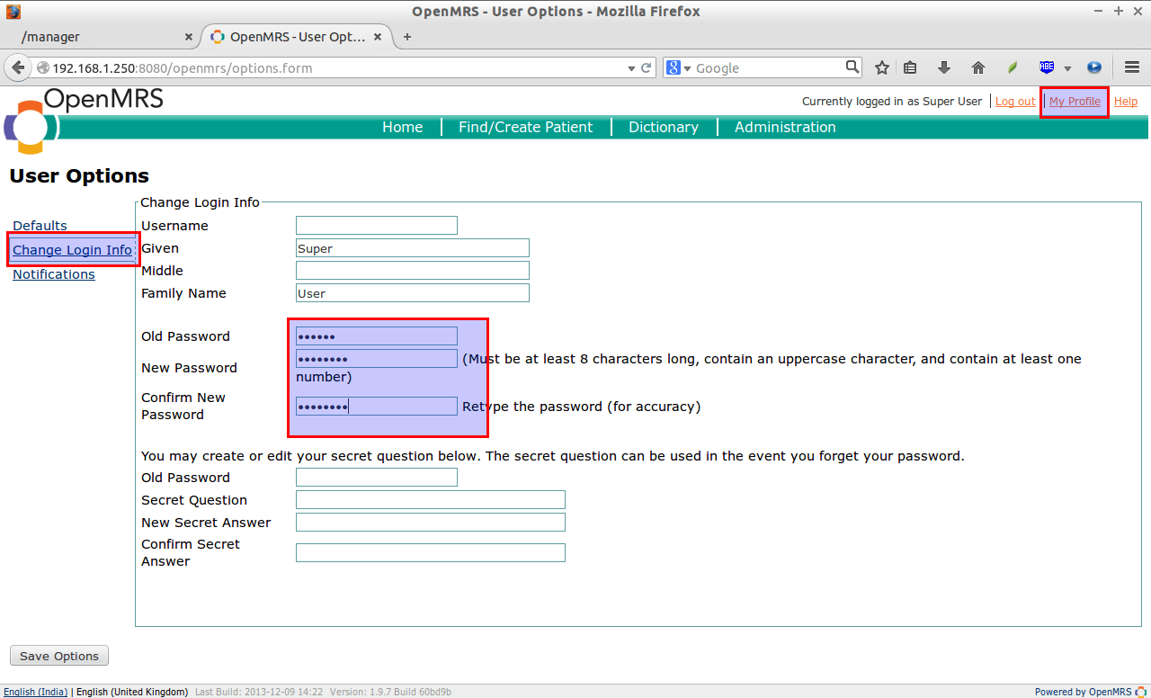Viewport: 1151px width, 698px height.
Task: Click the reload page icon
Action: [646, 67]
